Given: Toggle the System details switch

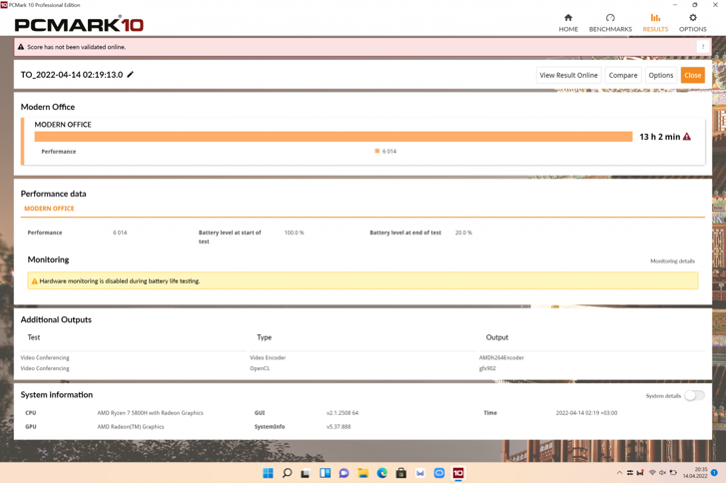Looking at the screenshot, I should click(x=693, y=396).
